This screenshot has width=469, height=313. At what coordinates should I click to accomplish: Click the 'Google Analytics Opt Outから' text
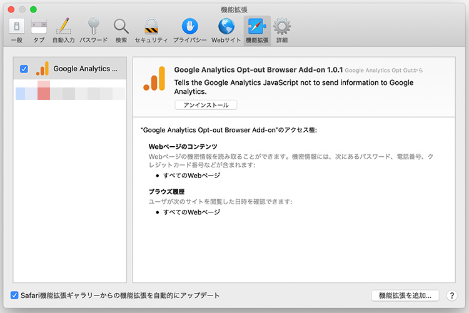click(x=384, y=70)
